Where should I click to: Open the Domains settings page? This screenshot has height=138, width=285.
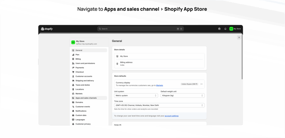[x=89, y=102]
